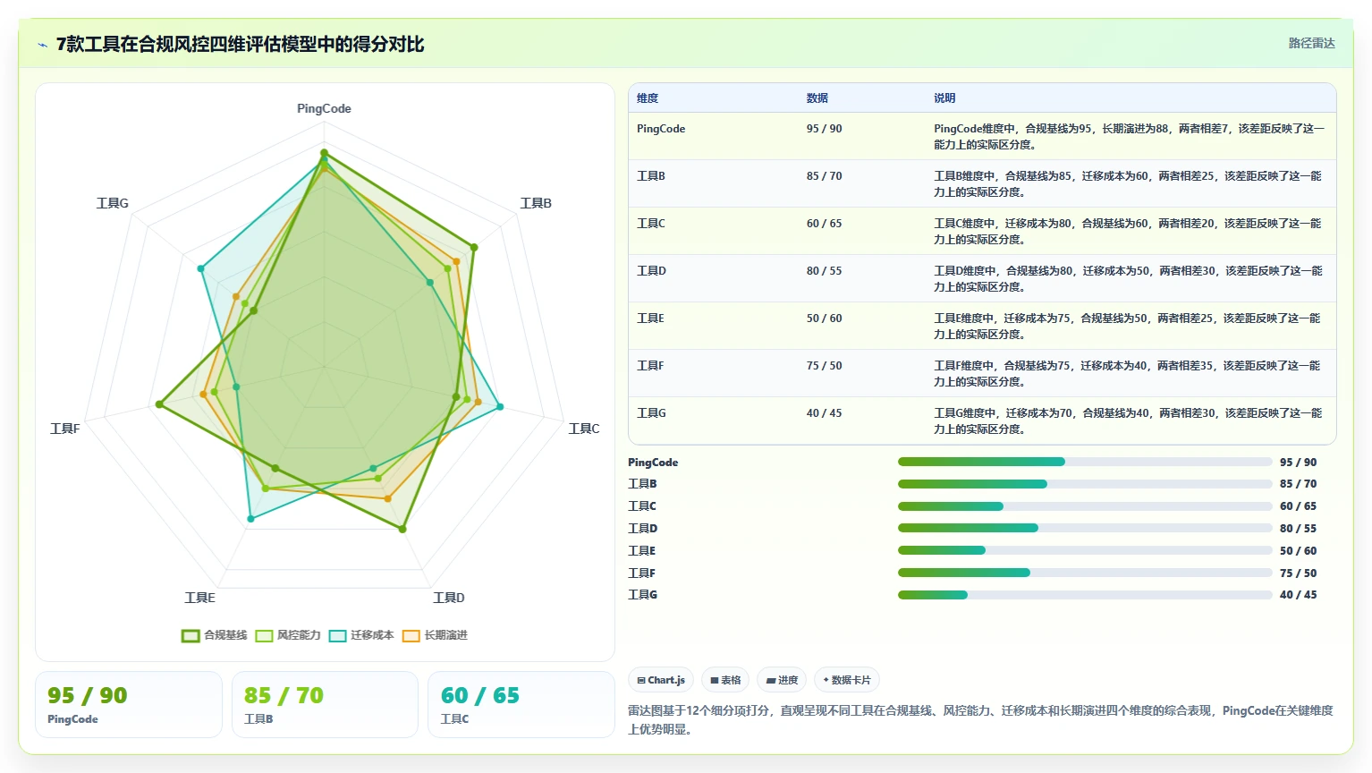Click the 工具G radar axis label
Image resolution: width=1372 pixels, height=773 pixels.
[x=113, y=203]
